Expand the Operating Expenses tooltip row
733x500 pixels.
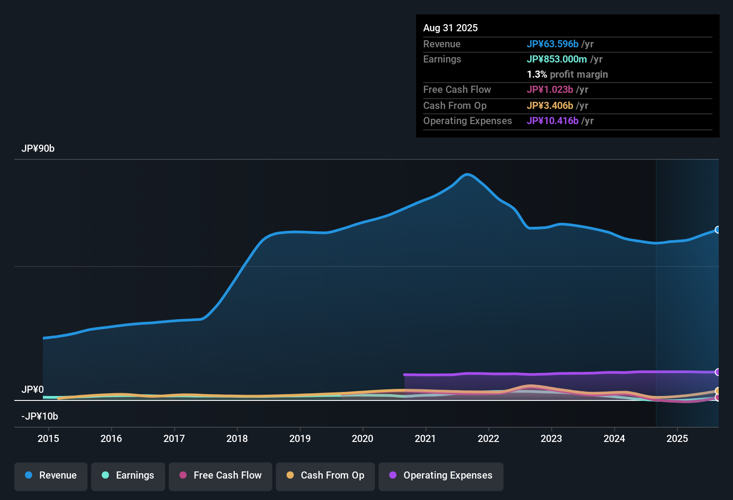click(x=567, y=121)
